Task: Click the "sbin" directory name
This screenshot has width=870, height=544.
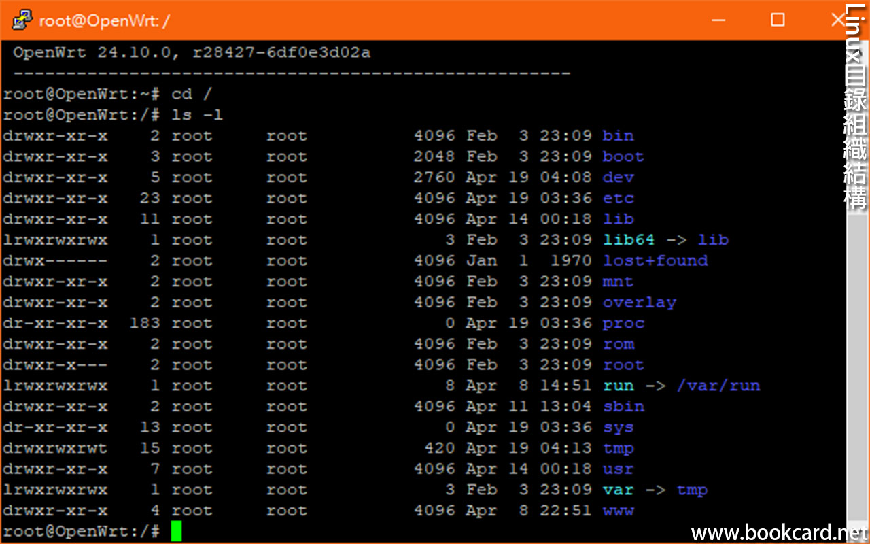Action: click(x=623, y=407)
